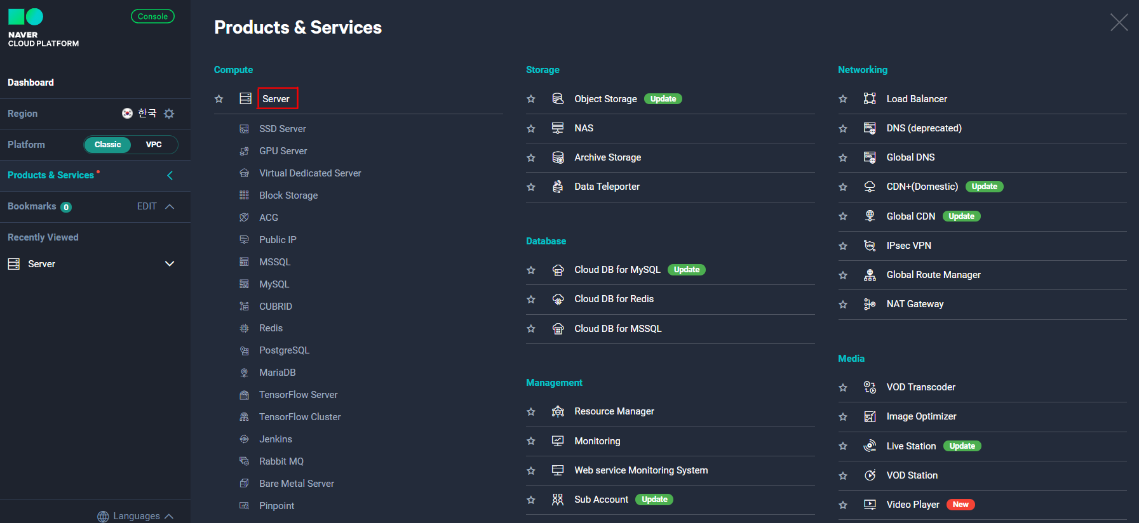1139x523 pixels.
Task: Collapse the Bookmarks section chevron
Action: (170, 206)
